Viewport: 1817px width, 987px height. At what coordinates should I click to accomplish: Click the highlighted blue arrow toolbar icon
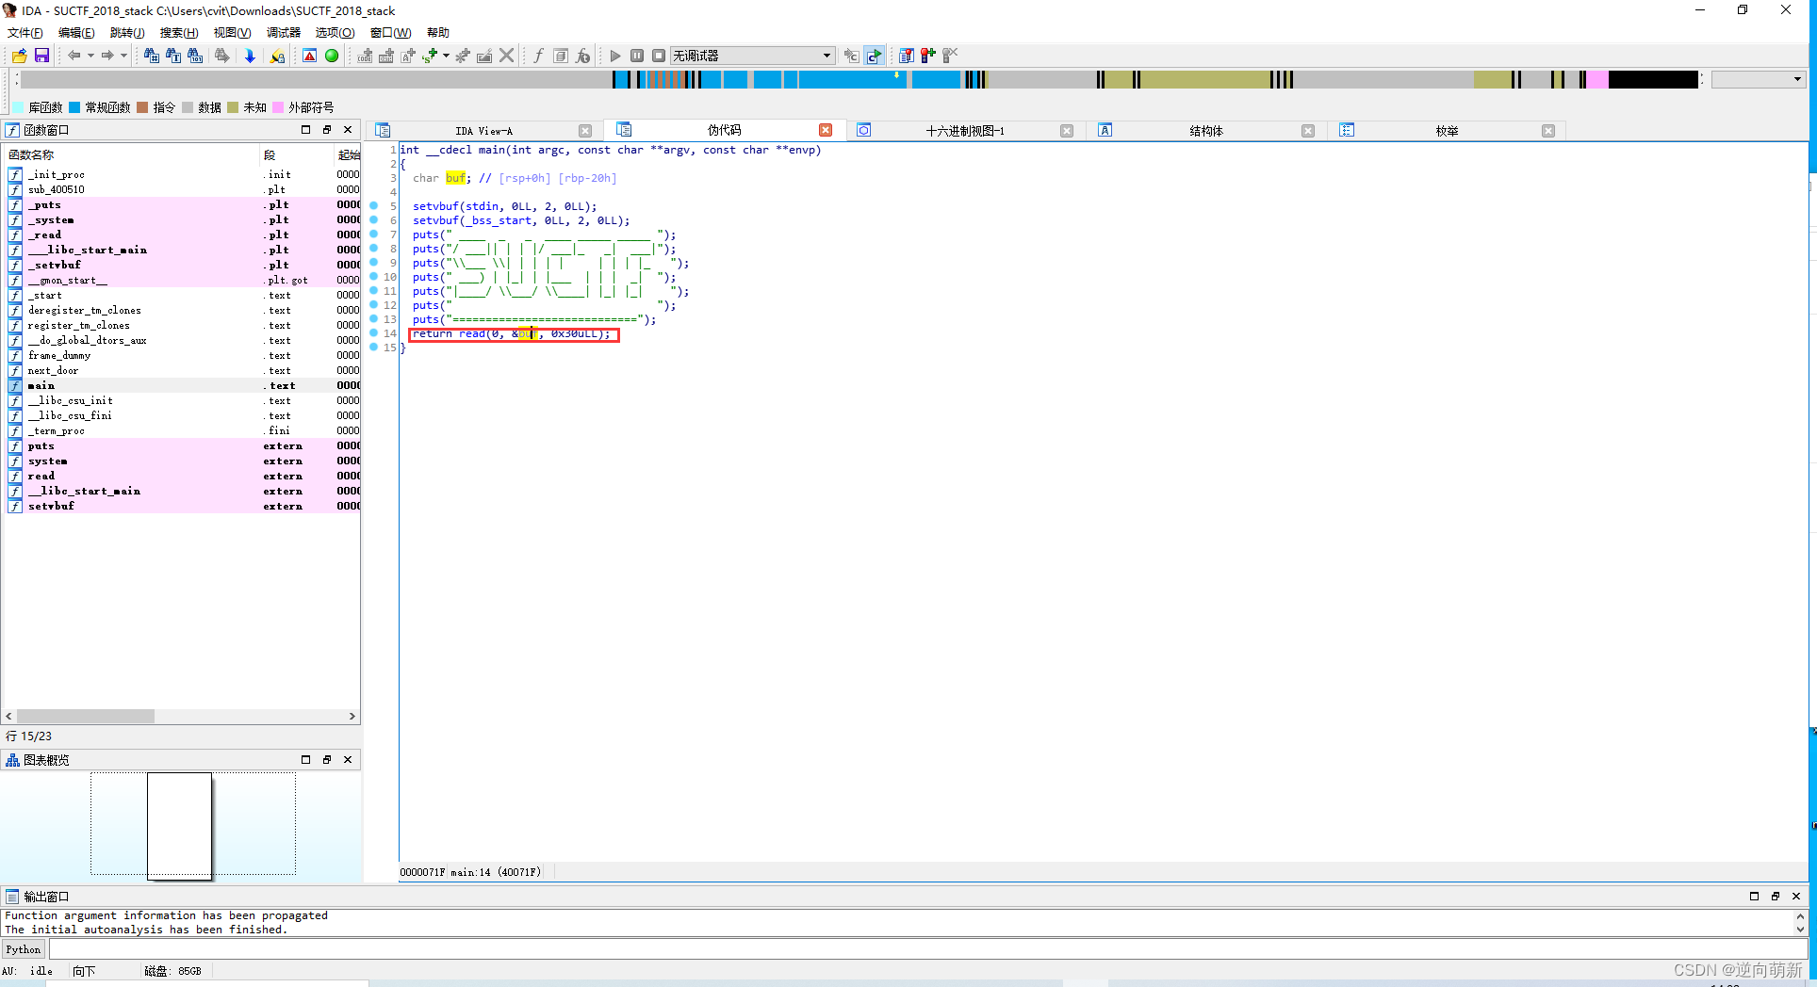[x=875, y=56]
